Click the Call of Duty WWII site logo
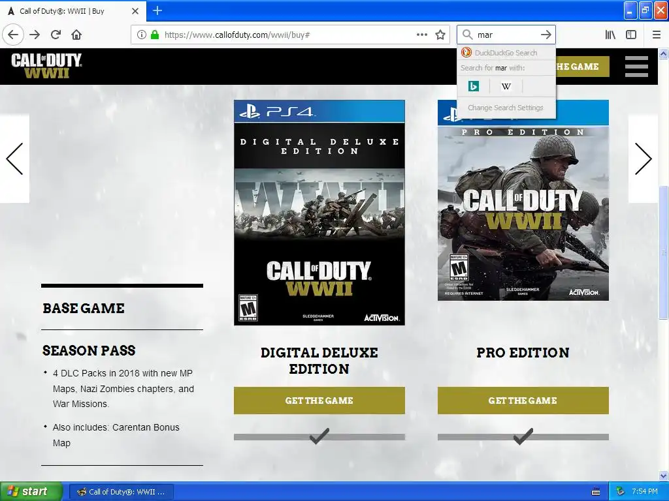Image resolution: width=669 pixels, height=501 pixels. pyautogui.click(x=46, y=66)
